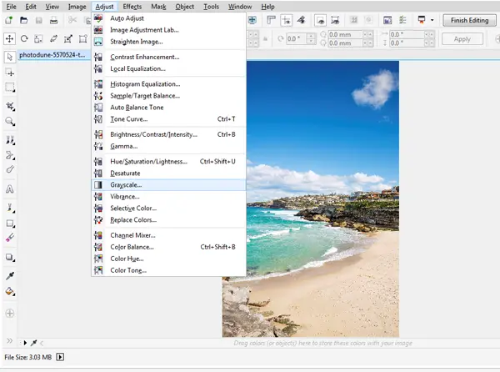Expand the toolbox double chevron
The height and width of the screenshot is (372, 500).
point(9,341)
